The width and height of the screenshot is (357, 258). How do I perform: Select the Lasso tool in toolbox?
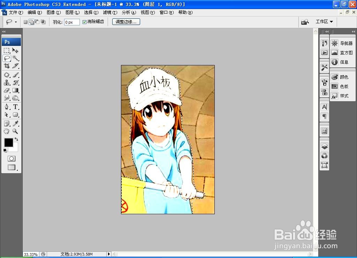7,58
